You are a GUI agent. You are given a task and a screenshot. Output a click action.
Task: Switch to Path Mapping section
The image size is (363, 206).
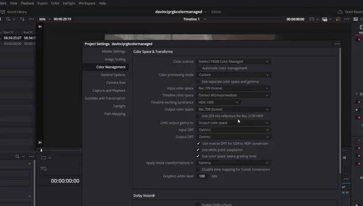coord(115,114)
